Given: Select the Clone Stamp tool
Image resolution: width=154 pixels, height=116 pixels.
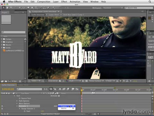Looking at the screenshot, I should click(x=45, y=8).
